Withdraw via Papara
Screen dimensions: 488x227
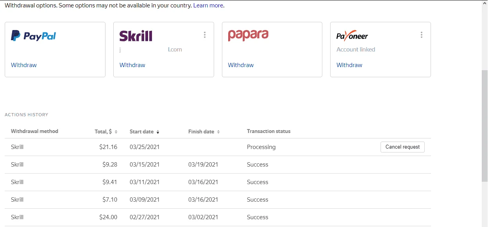point(241,65)
